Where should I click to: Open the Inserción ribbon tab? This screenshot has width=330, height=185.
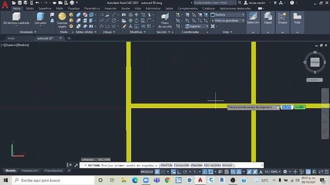click(110, 8)
